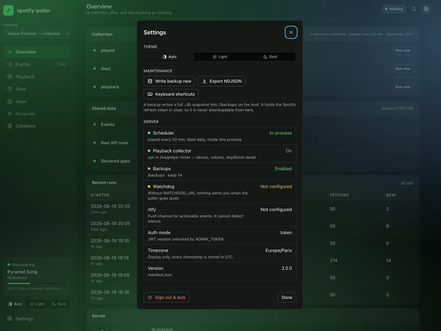
Task: Click the gear icon in top header
Action: point(426,9)
